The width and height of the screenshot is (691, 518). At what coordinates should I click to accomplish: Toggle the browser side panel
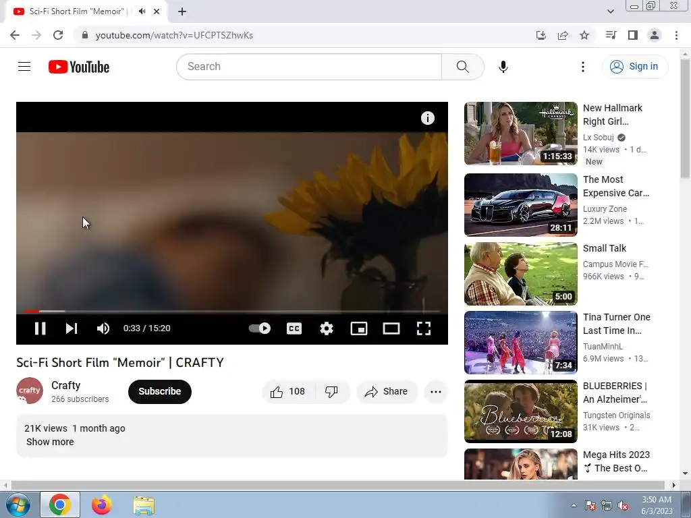(633, 35)
